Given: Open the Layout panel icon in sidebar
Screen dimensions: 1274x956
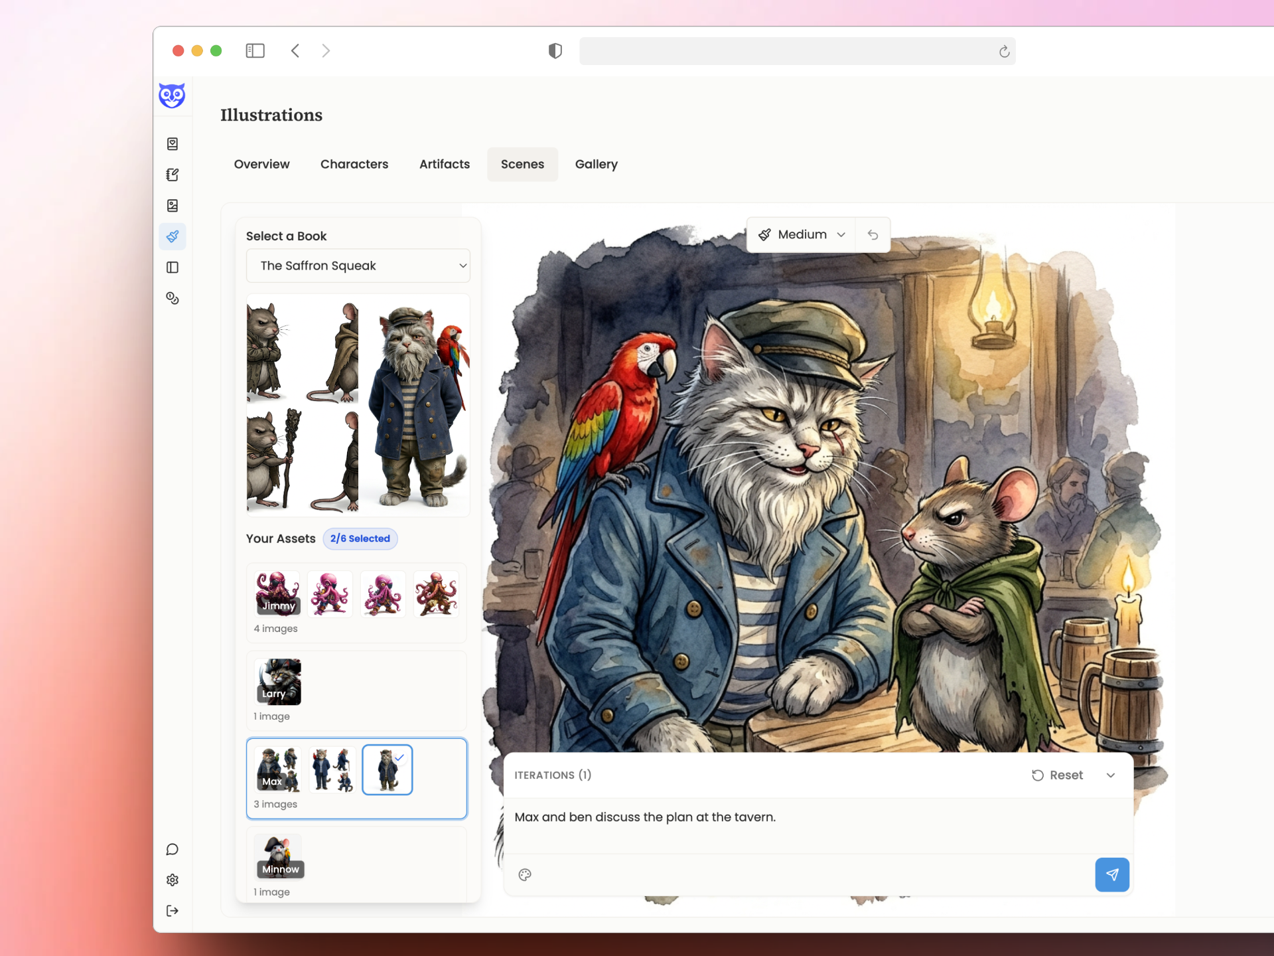Looking at the screenshot, I should click(173, 267).
